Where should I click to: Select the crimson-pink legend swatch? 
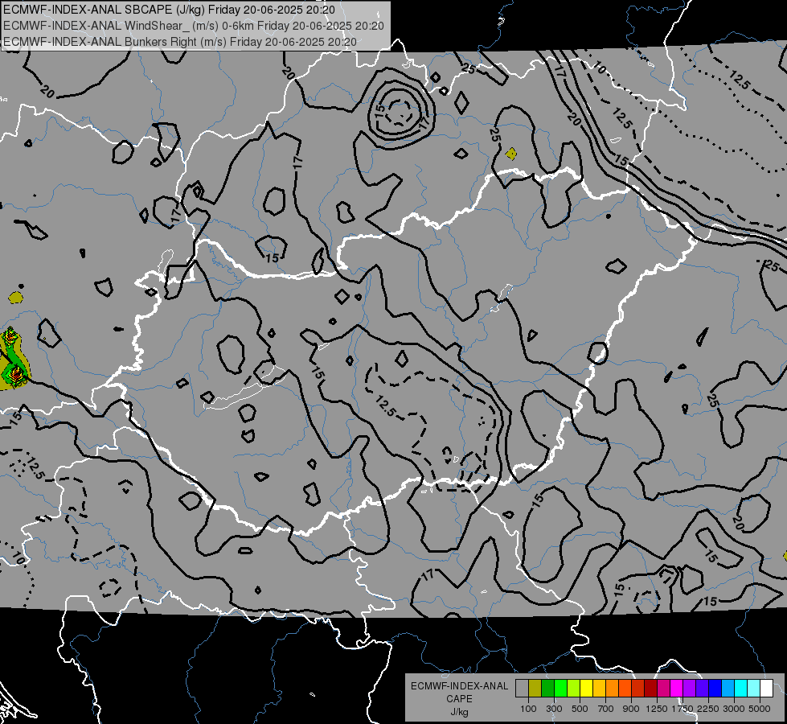point(663,689)
